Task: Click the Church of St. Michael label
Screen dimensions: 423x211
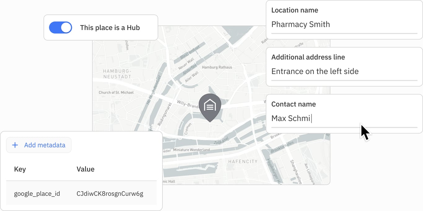Action: [116, 93]
